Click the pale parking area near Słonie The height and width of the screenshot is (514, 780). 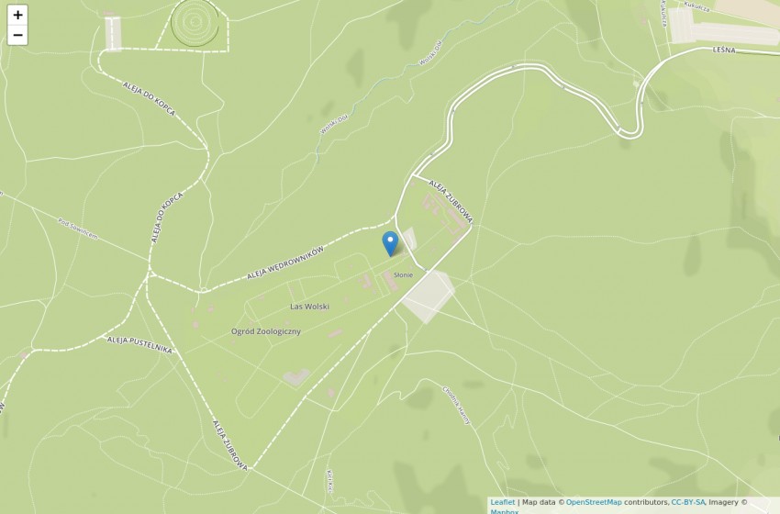pos(429,296)
